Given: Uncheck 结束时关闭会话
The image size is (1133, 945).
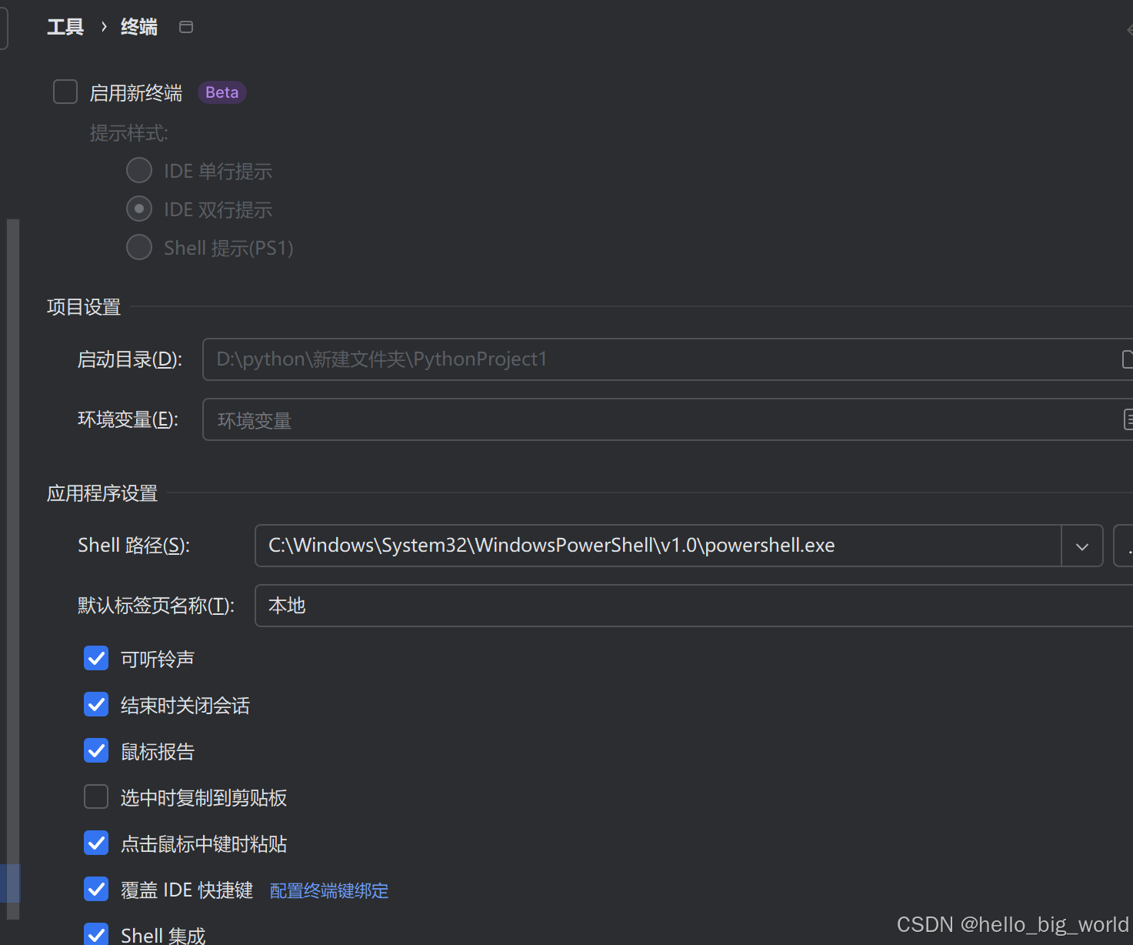Looking at the screenshot, I should 95,704.
